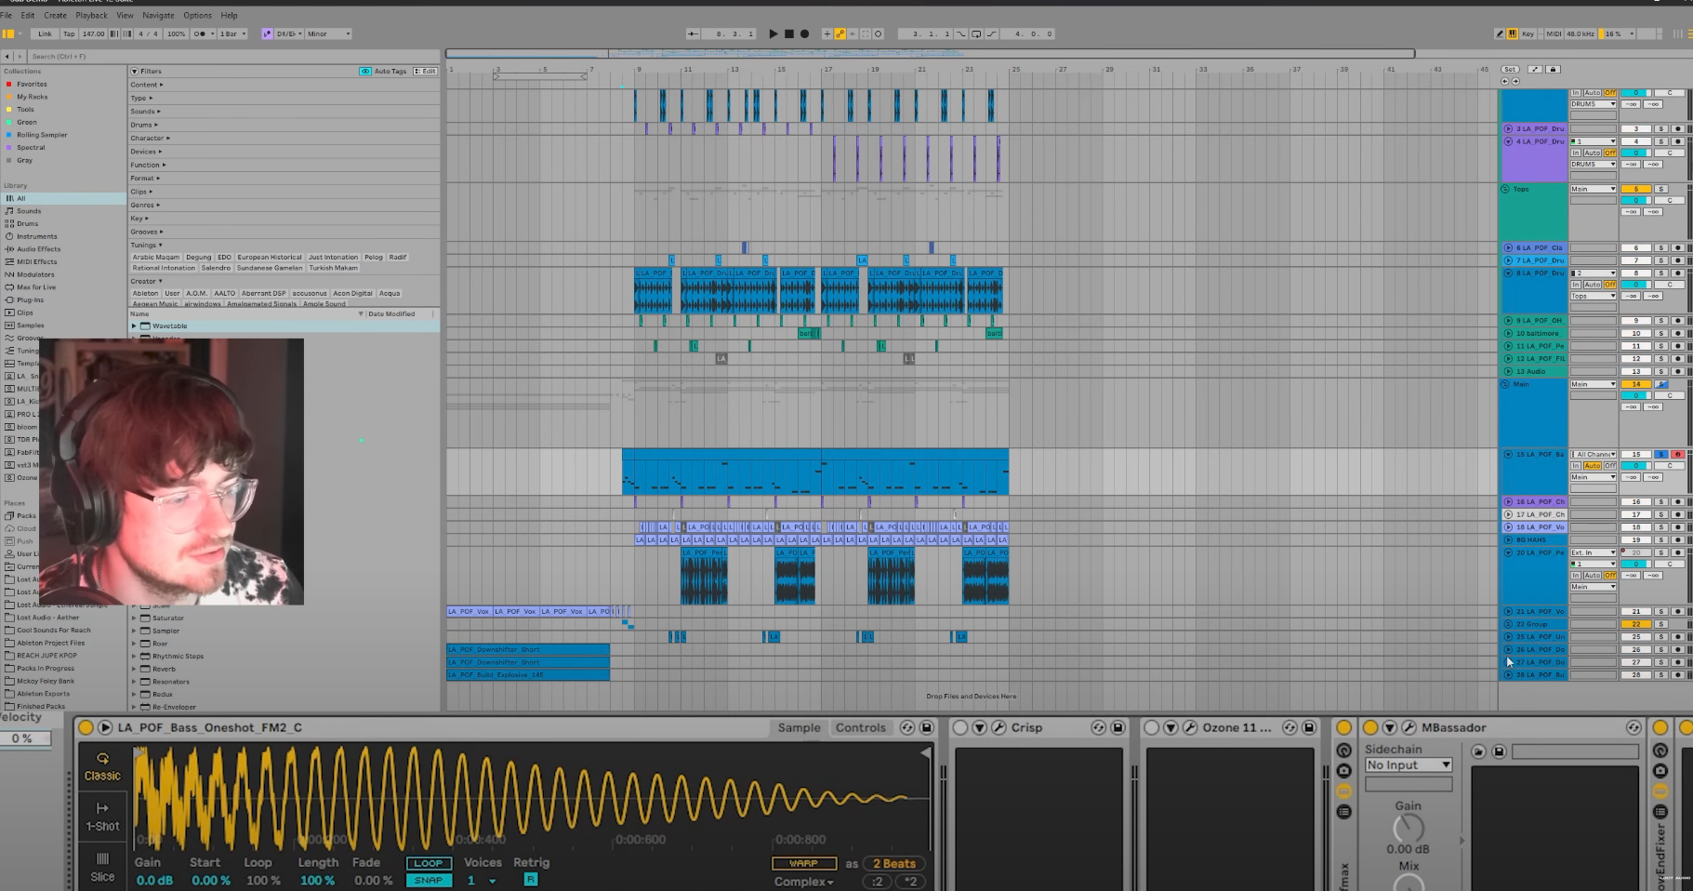Toggle the arrangement lock icon
Screen dimensions: 1693x891
click(1553, 69)
